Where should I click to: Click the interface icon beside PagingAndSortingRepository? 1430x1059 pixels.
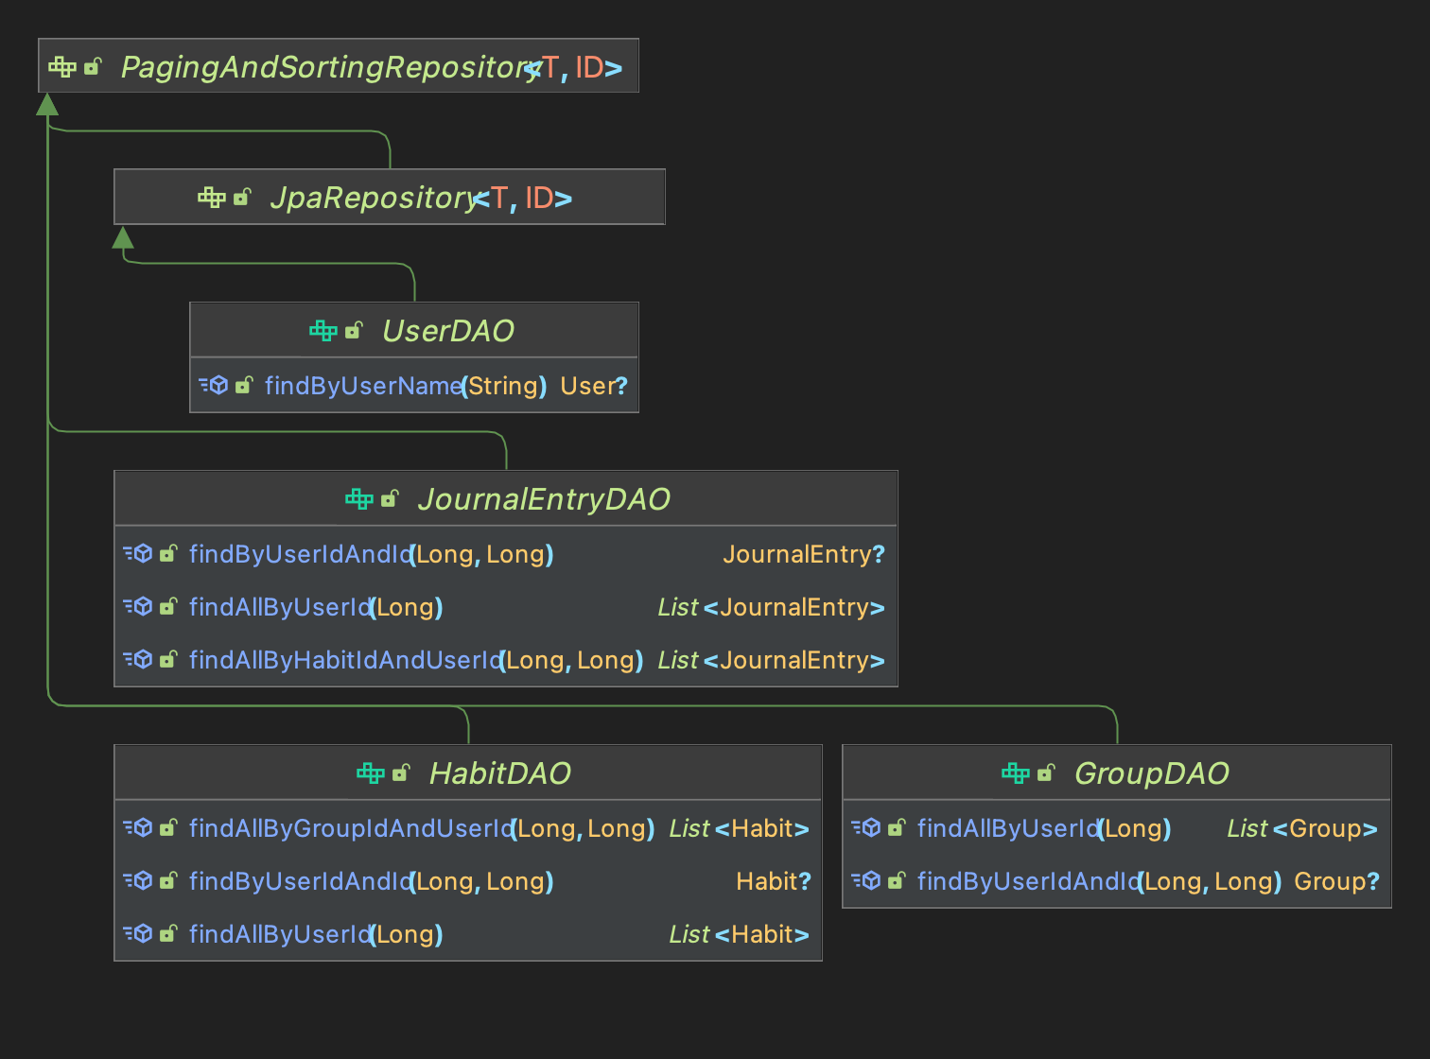click(x=62, y=66)
